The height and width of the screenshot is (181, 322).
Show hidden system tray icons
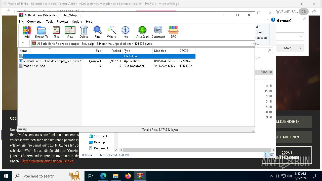pyautogui.click(x=271, y=176)
